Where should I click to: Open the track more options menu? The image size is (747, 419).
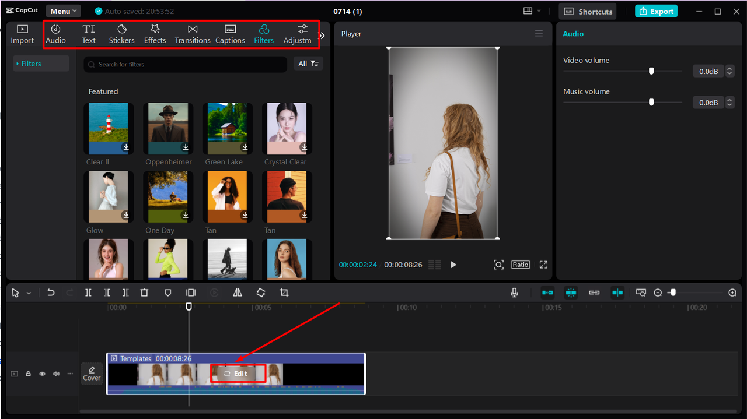coord(70,374)
